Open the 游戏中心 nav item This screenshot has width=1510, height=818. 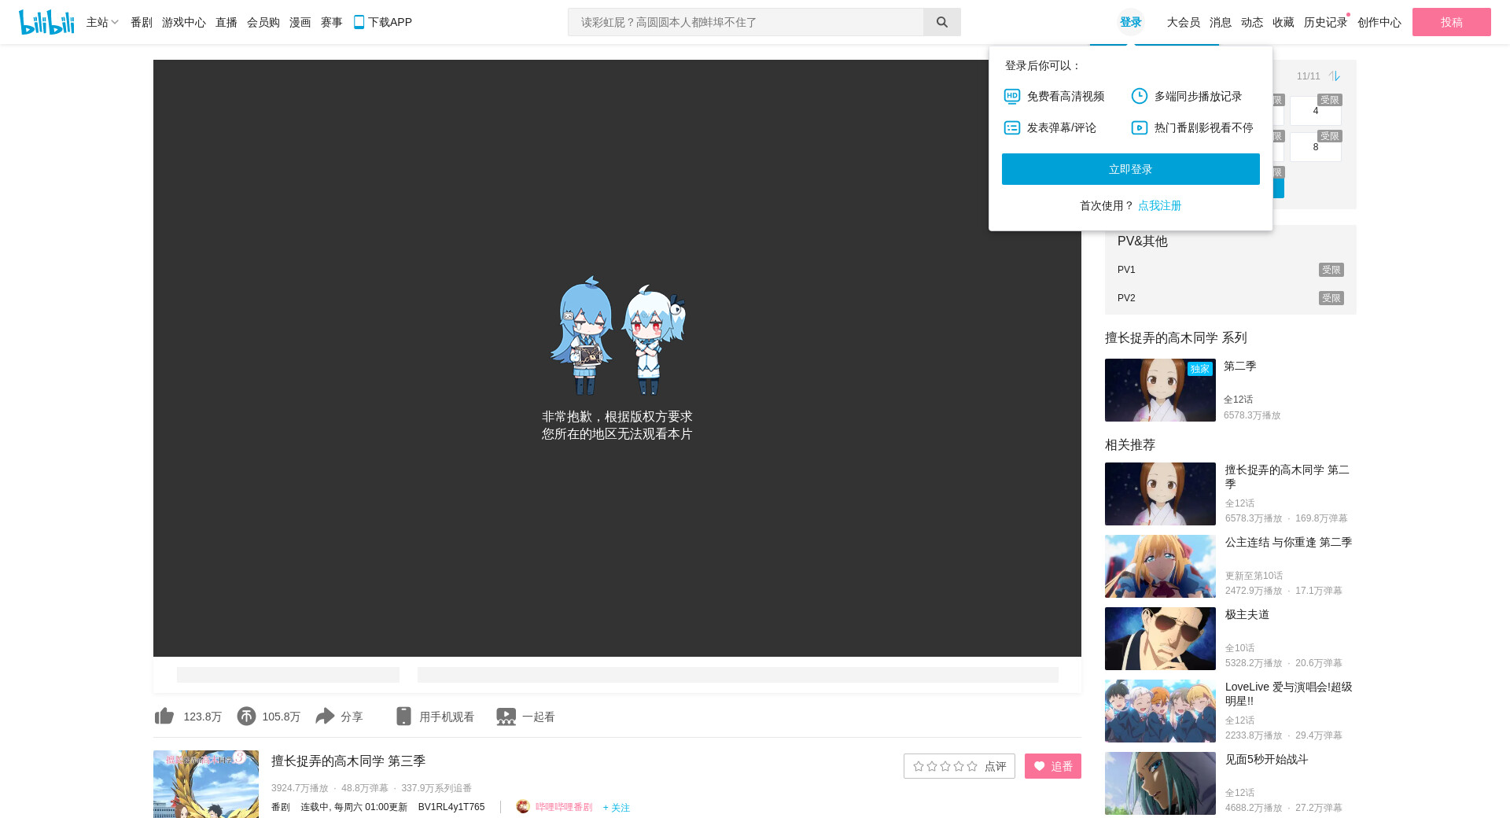click(184, 22)
